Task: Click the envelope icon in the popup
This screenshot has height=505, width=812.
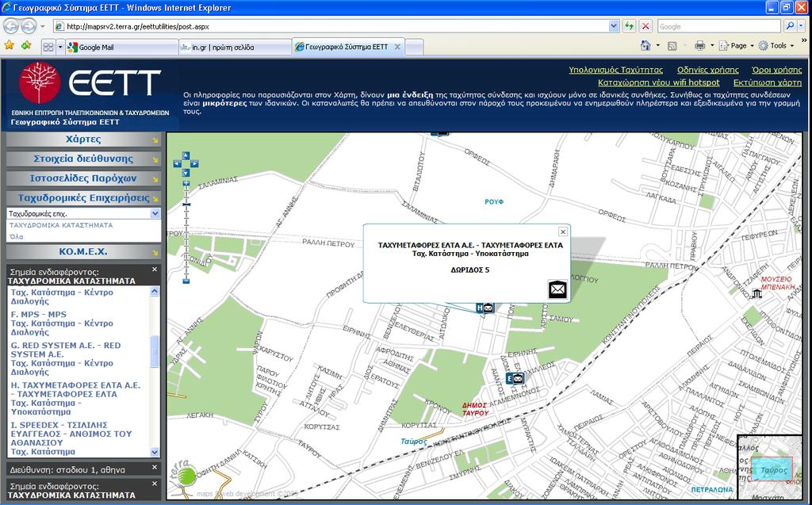Action: click(557, 289)
